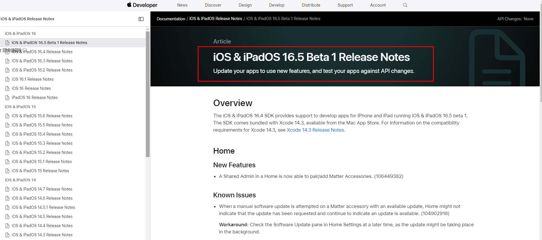Open iOS 16.1 Release Notes
Image resolution: width=542 pixels, height=240 pixels.
click(x=33, y=79)
